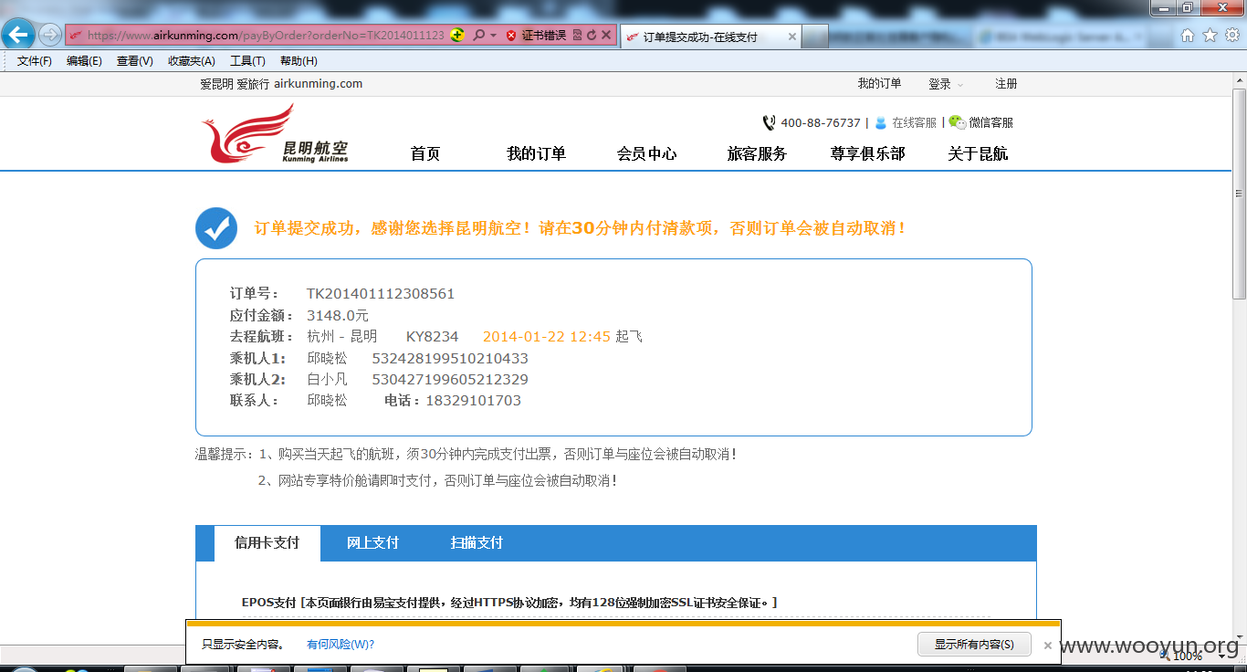Open 关于昆航 navigation item
Viewport: 1247px width, 672px height.
tap(978, 153)
